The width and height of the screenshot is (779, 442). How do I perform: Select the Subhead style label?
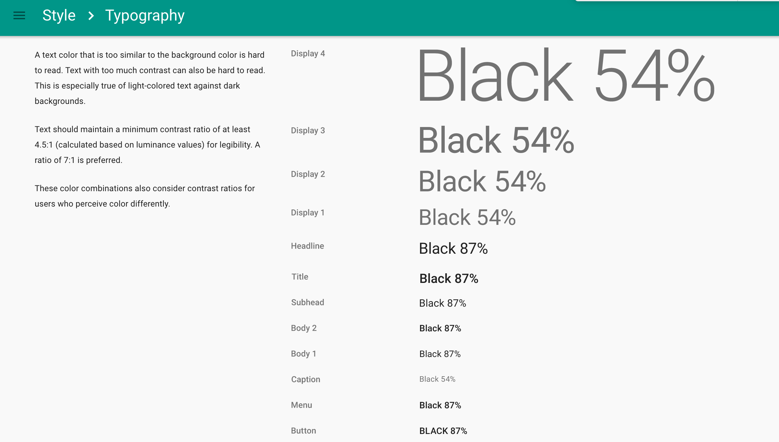pos(307,302)
